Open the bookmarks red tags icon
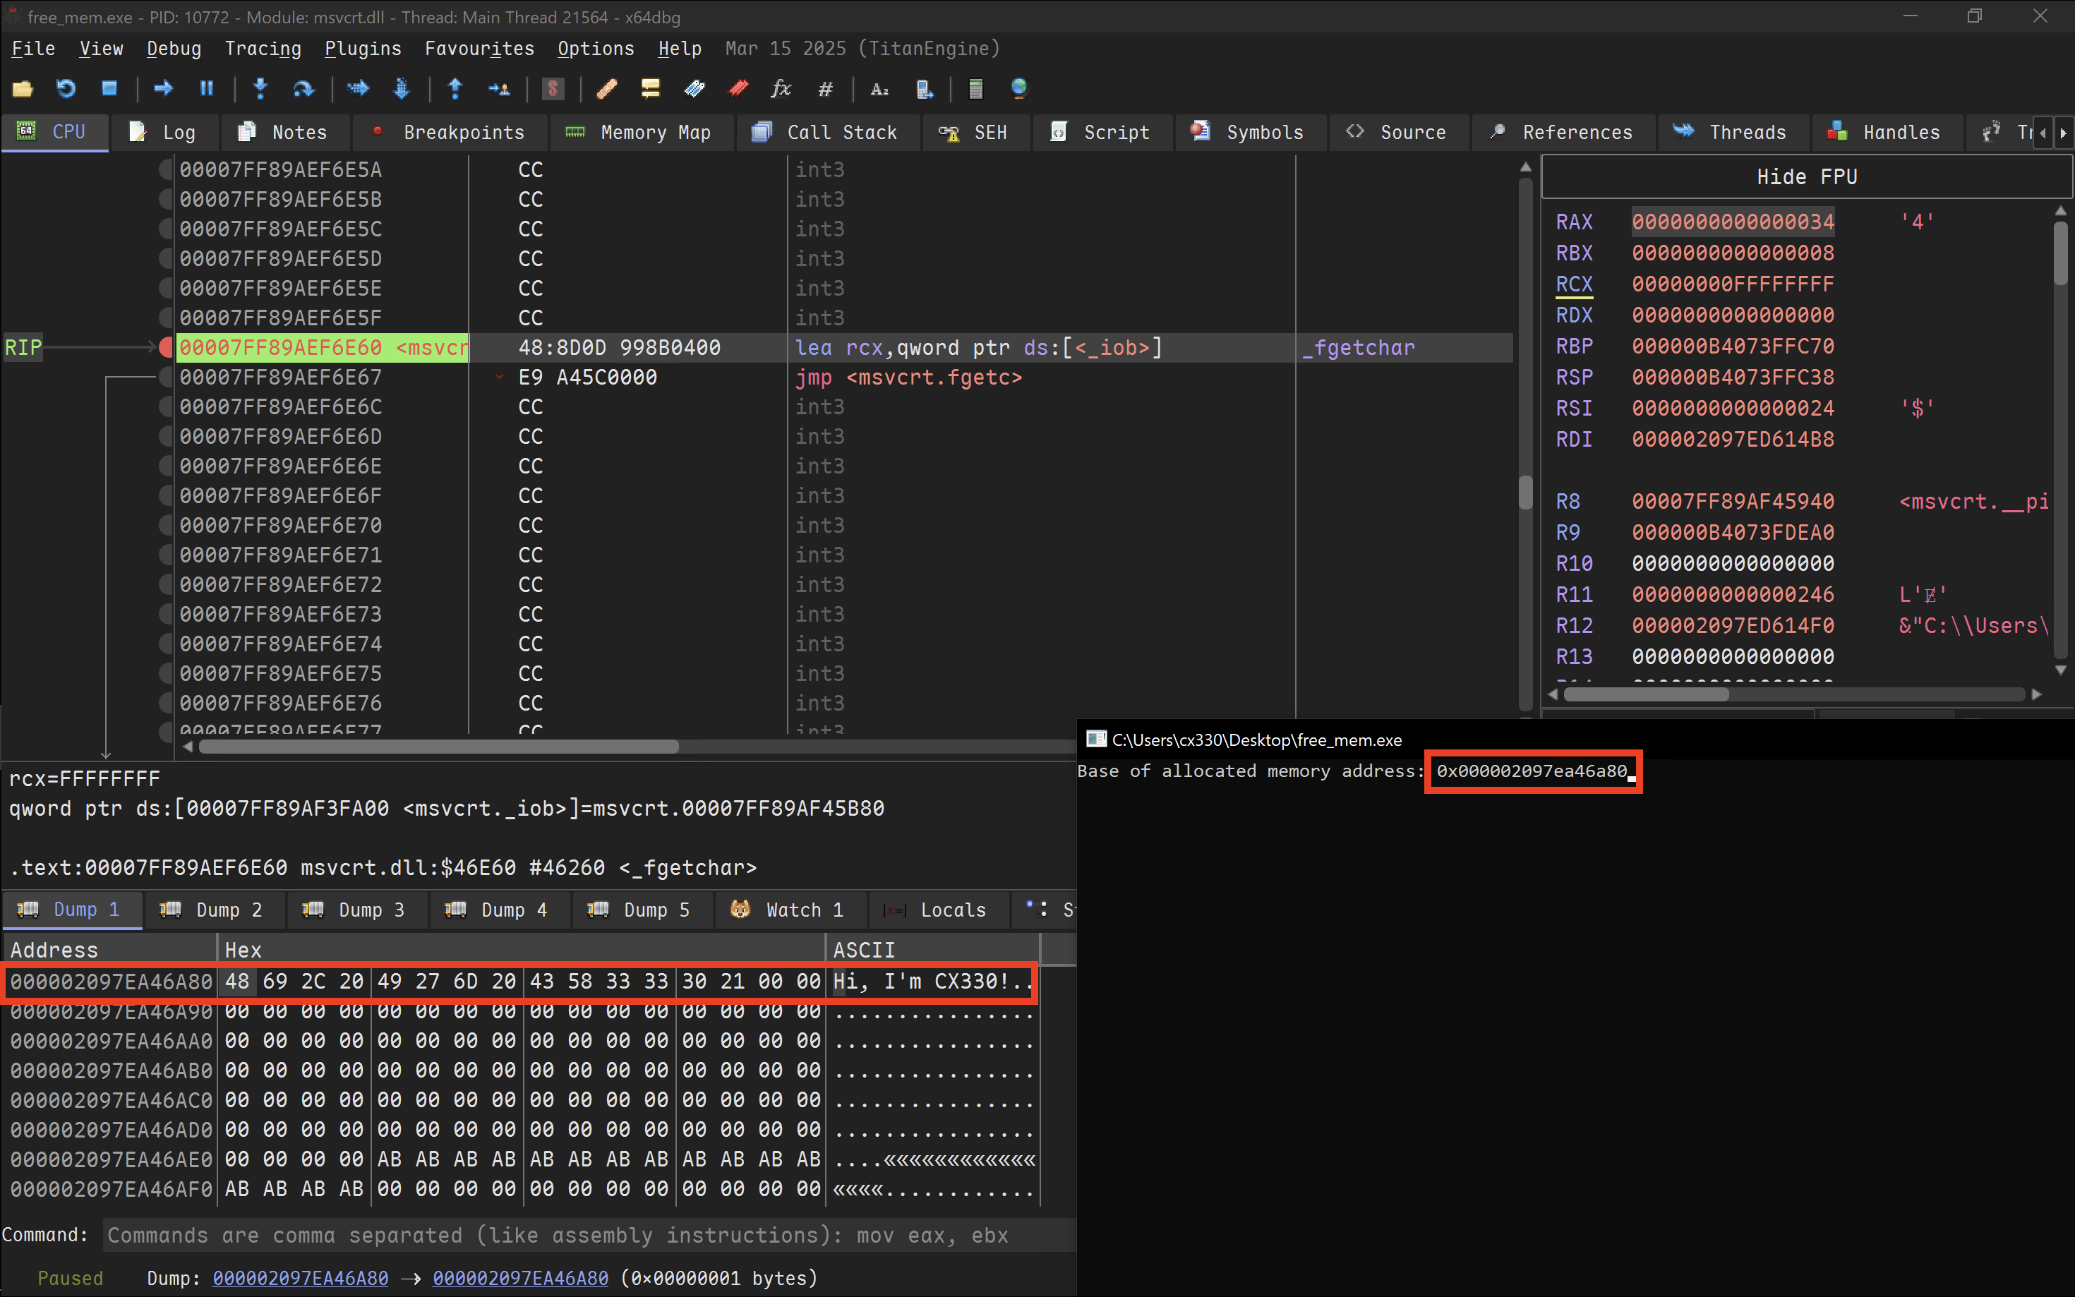Screen dimensions: 2075x1297 (x=738, y=88)
